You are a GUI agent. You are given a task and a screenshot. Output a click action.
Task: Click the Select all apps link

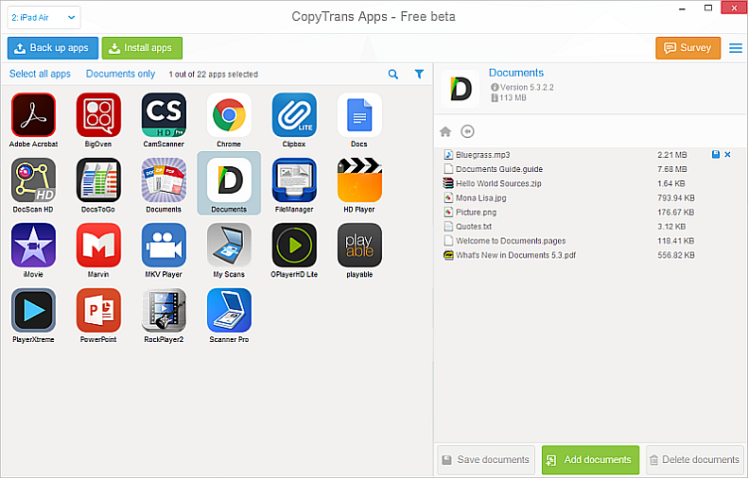pos(40,74)
